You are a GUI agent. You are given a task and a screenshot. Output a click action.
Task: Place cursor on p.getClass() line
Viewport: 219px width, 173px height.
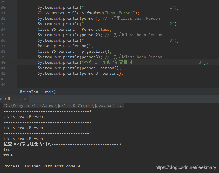[x=74, y=52]
